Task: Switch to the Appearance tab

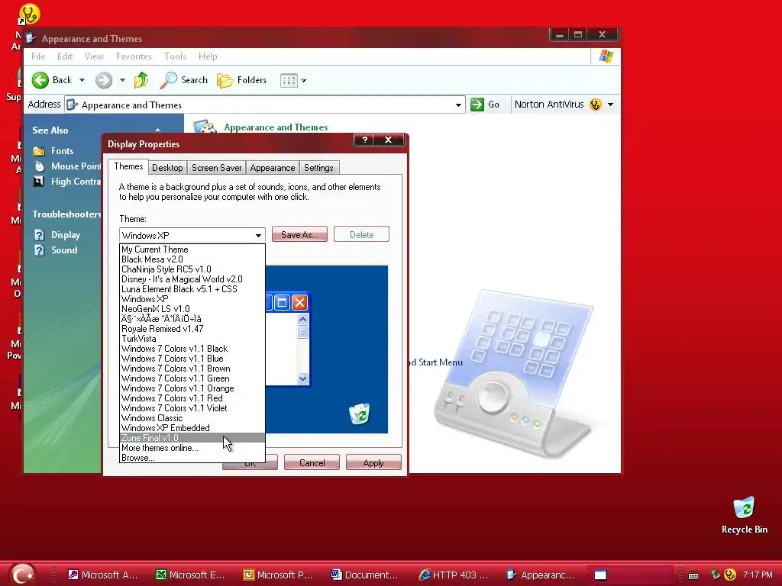Action: pyautogui.click(x=273, y=168)
